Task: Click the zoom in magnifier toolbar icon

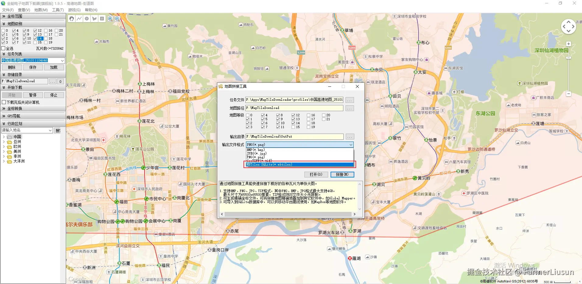Action: click(110, 19)
